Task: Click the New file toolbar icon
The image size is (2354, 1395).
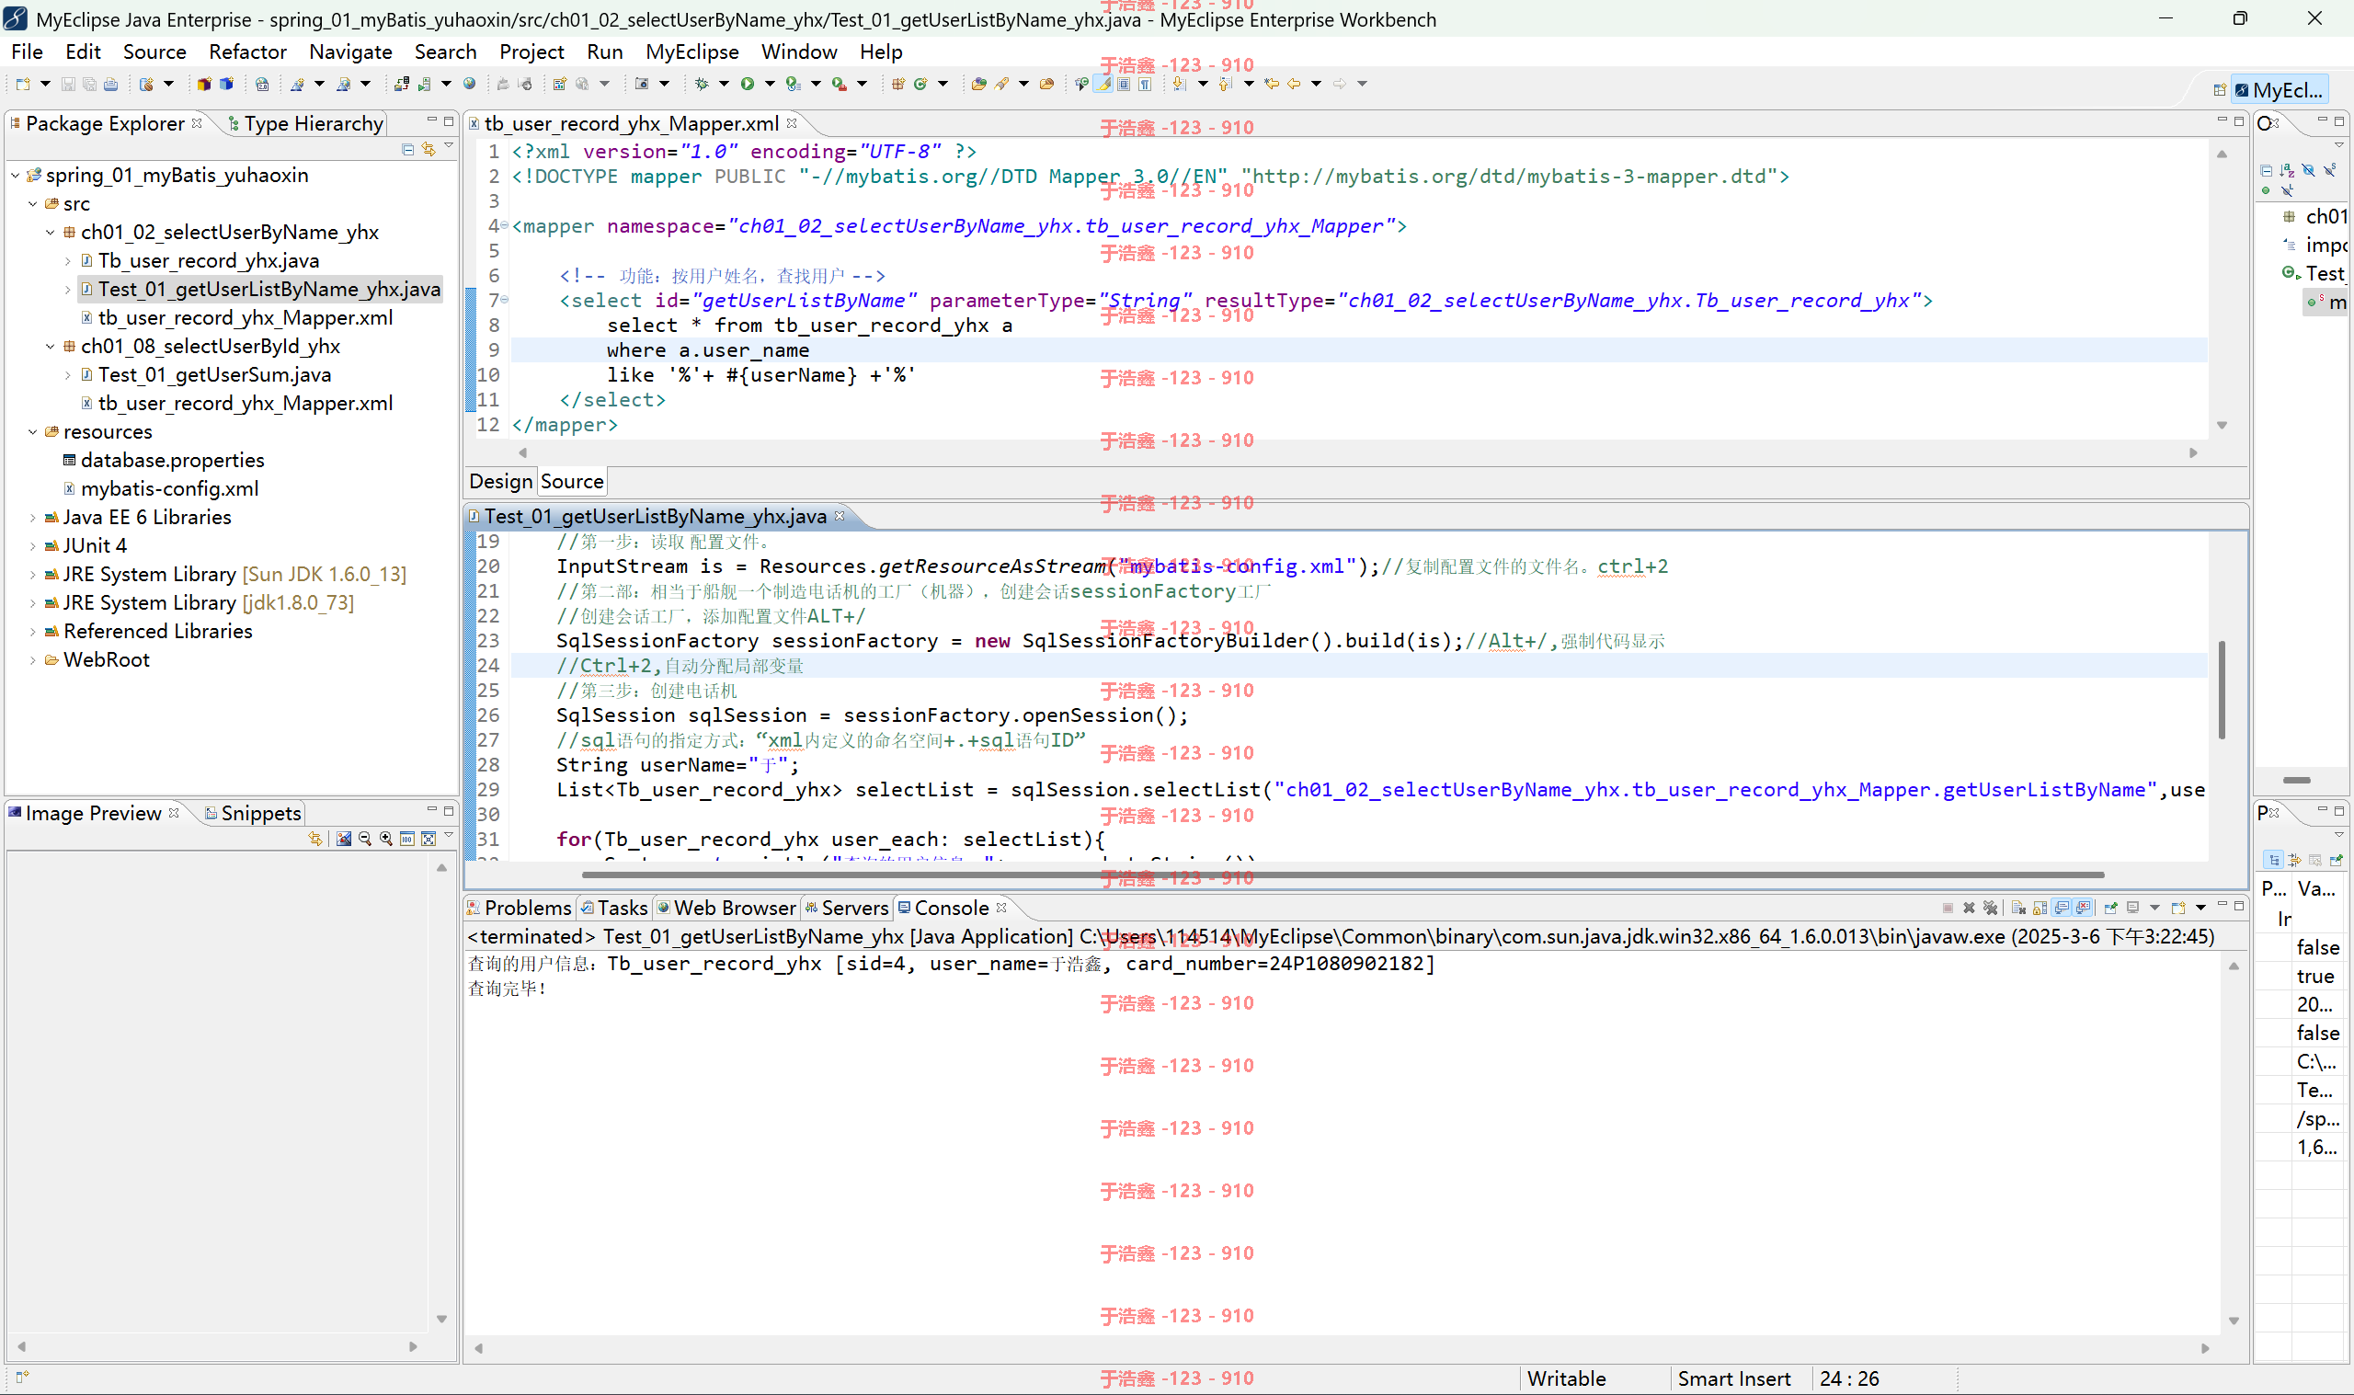Action: click(x=23, y=84)
